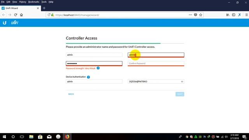Open the Edit menu
Image resolution: width=249 pixels, height=140 pixels.
8,2
